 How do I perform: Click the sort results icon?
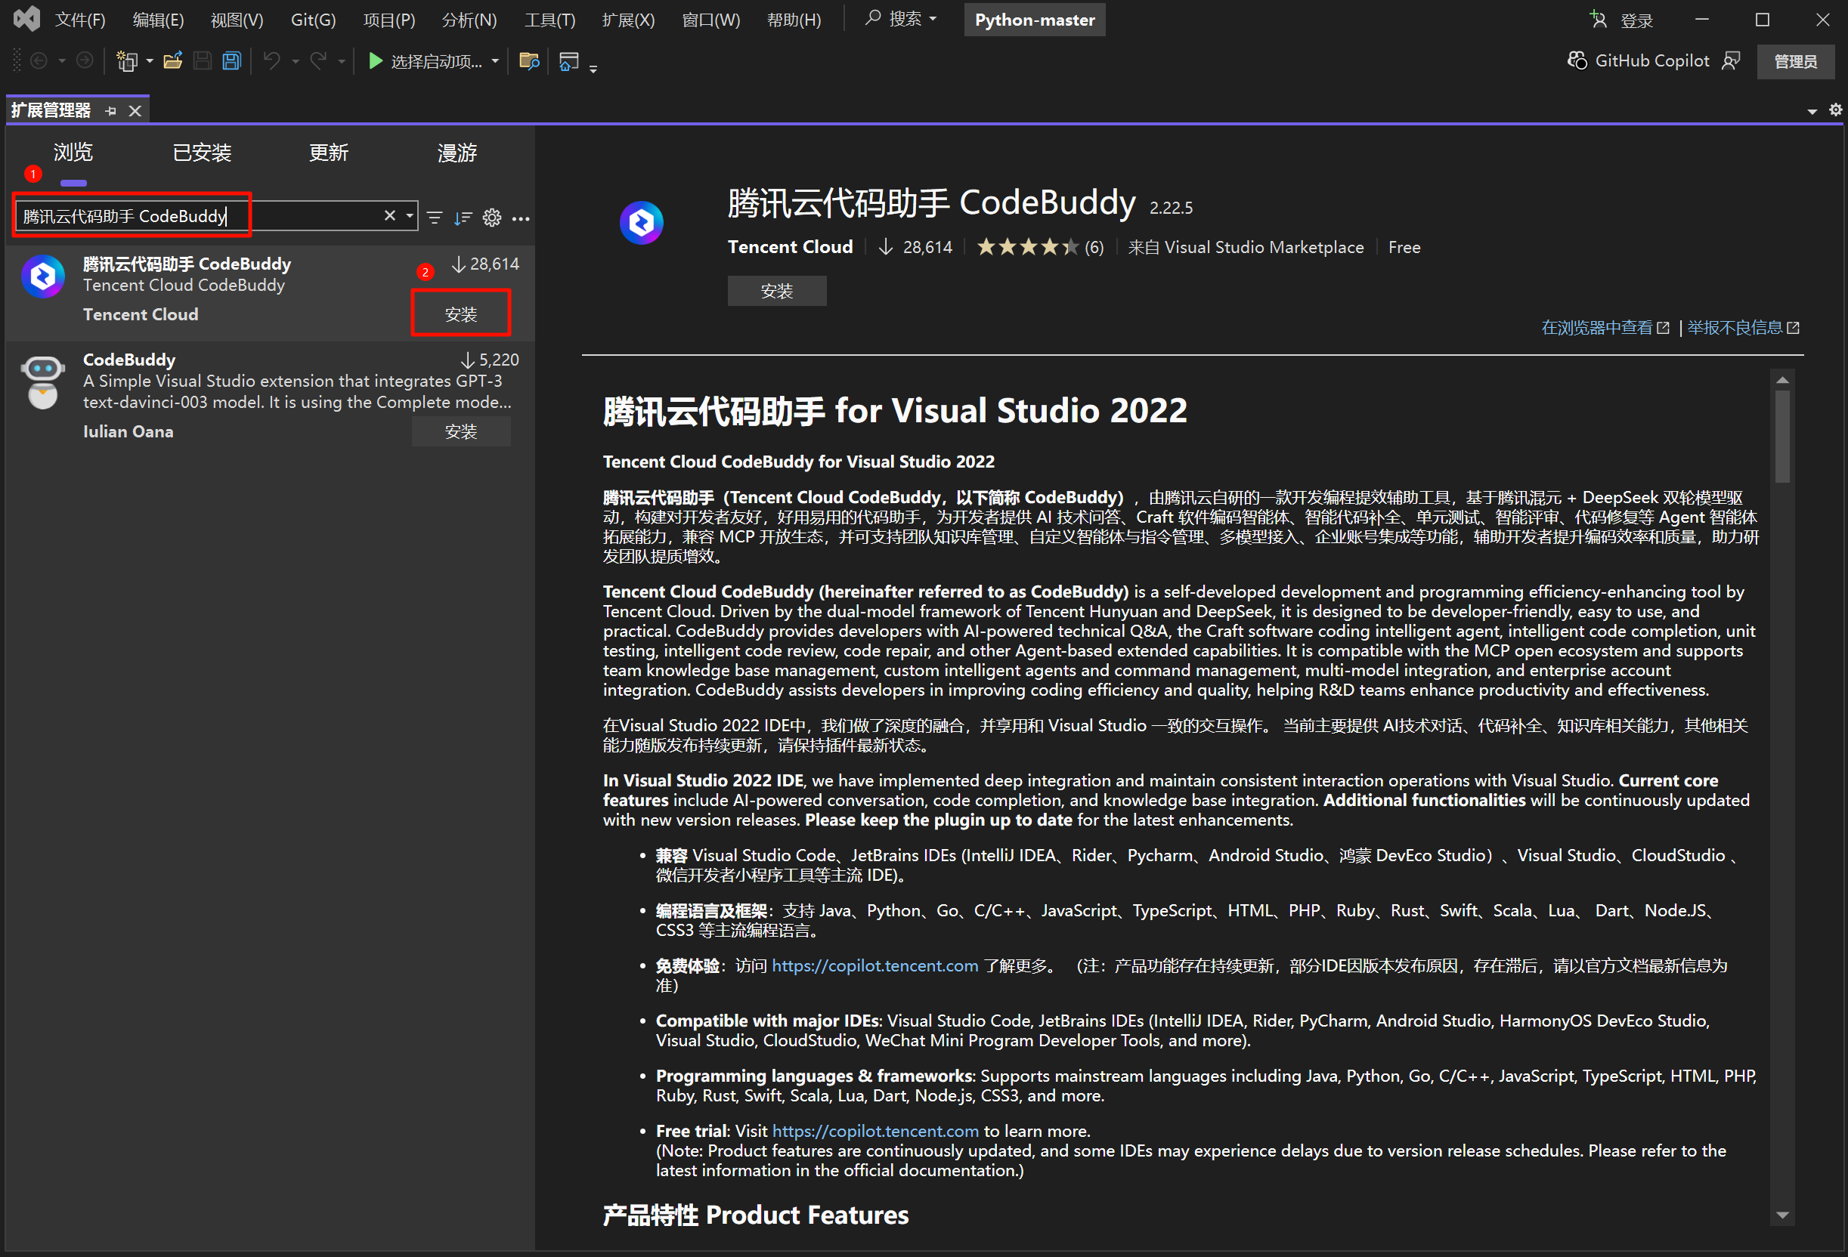coord(463,218)
